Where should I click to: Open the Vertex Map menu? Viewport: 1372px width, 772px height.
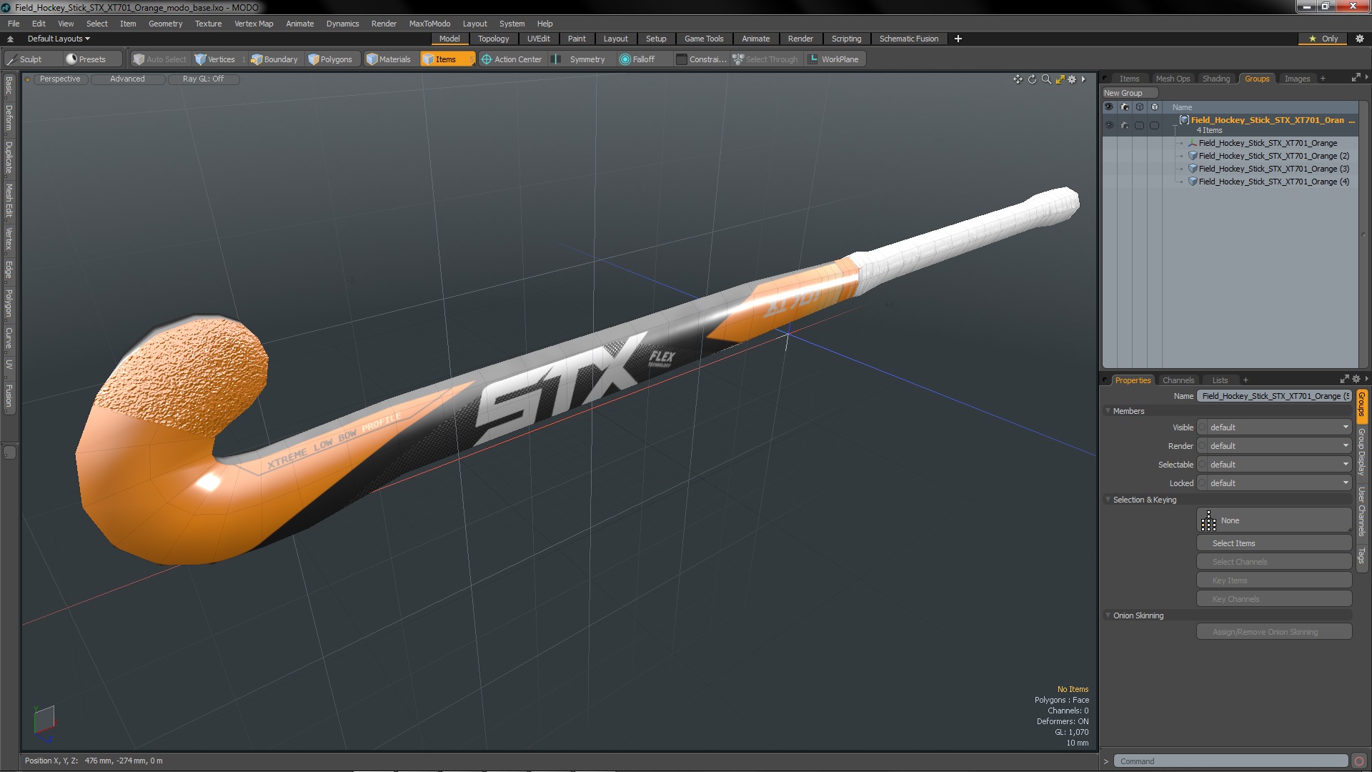coord(254,24)
